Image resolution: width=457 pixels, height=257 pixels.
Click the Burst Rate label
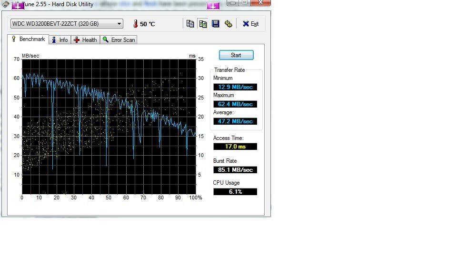tap(225, 161)
